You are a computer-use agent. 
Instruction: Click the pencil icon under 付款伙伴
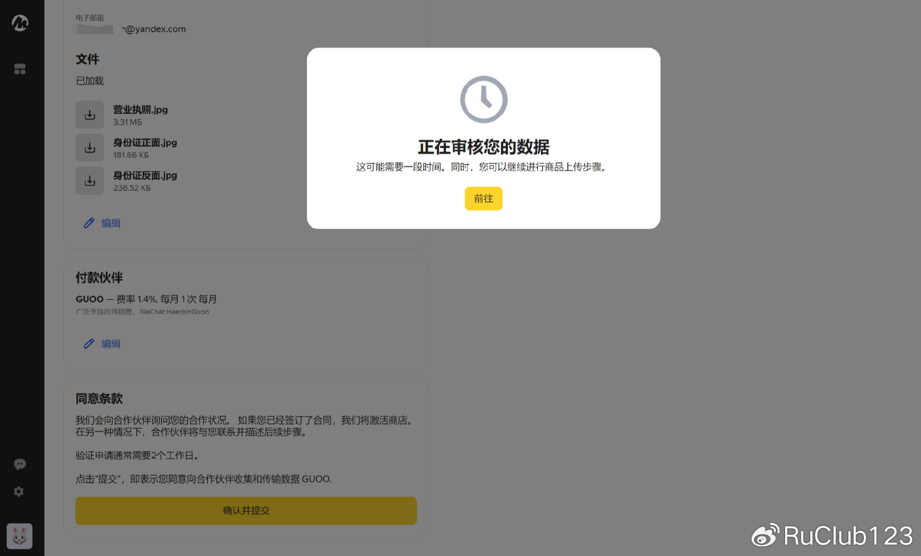[89, 343]
